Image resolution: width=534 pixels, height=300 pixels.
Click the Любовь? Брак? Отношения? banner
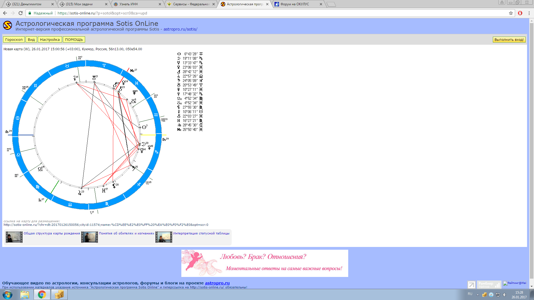265,263
